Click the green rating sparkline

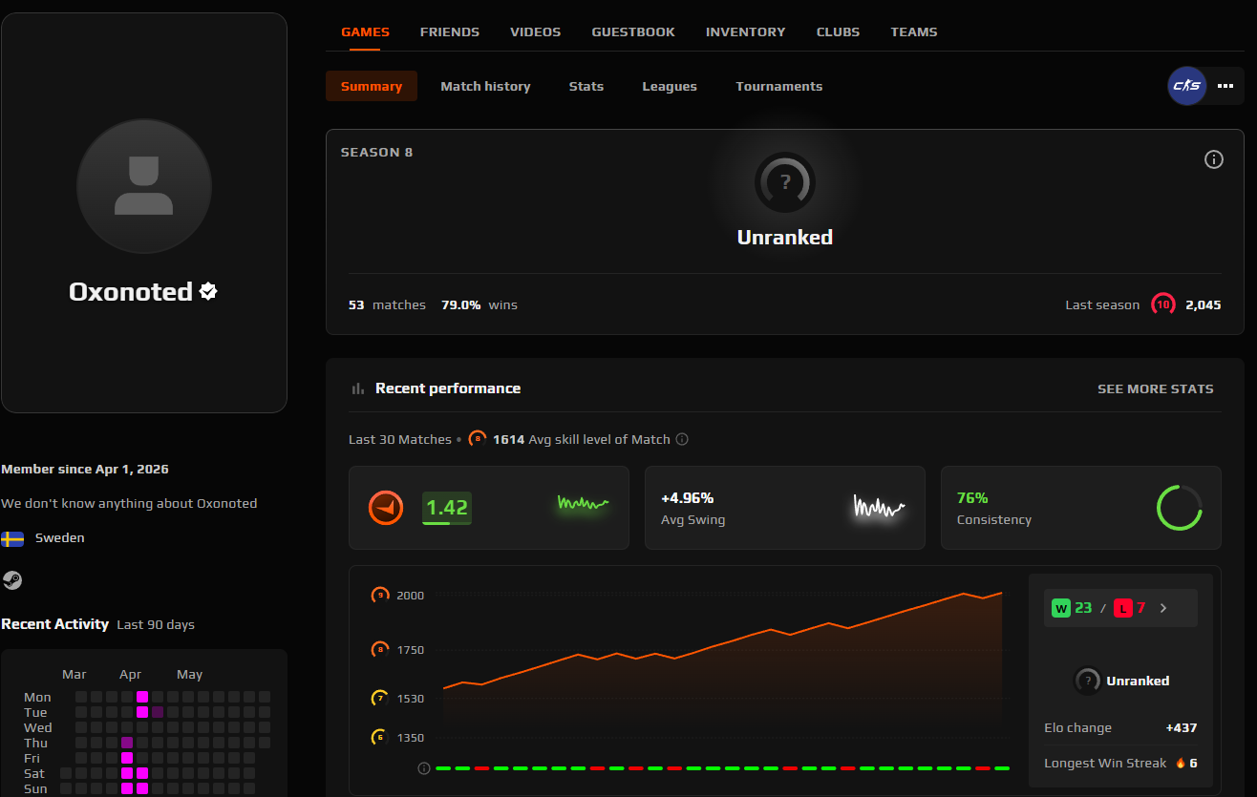pos(583,503)
